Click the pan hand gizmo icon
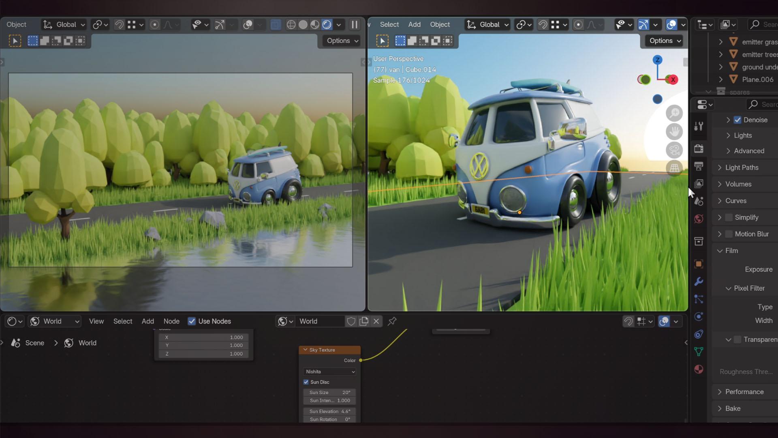 pos(674,132)
